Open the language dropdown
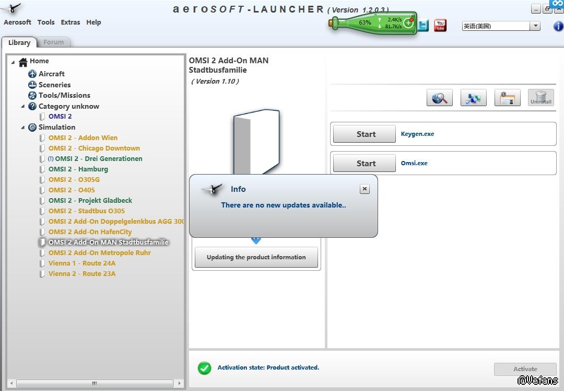 click(x=535, y=26)
